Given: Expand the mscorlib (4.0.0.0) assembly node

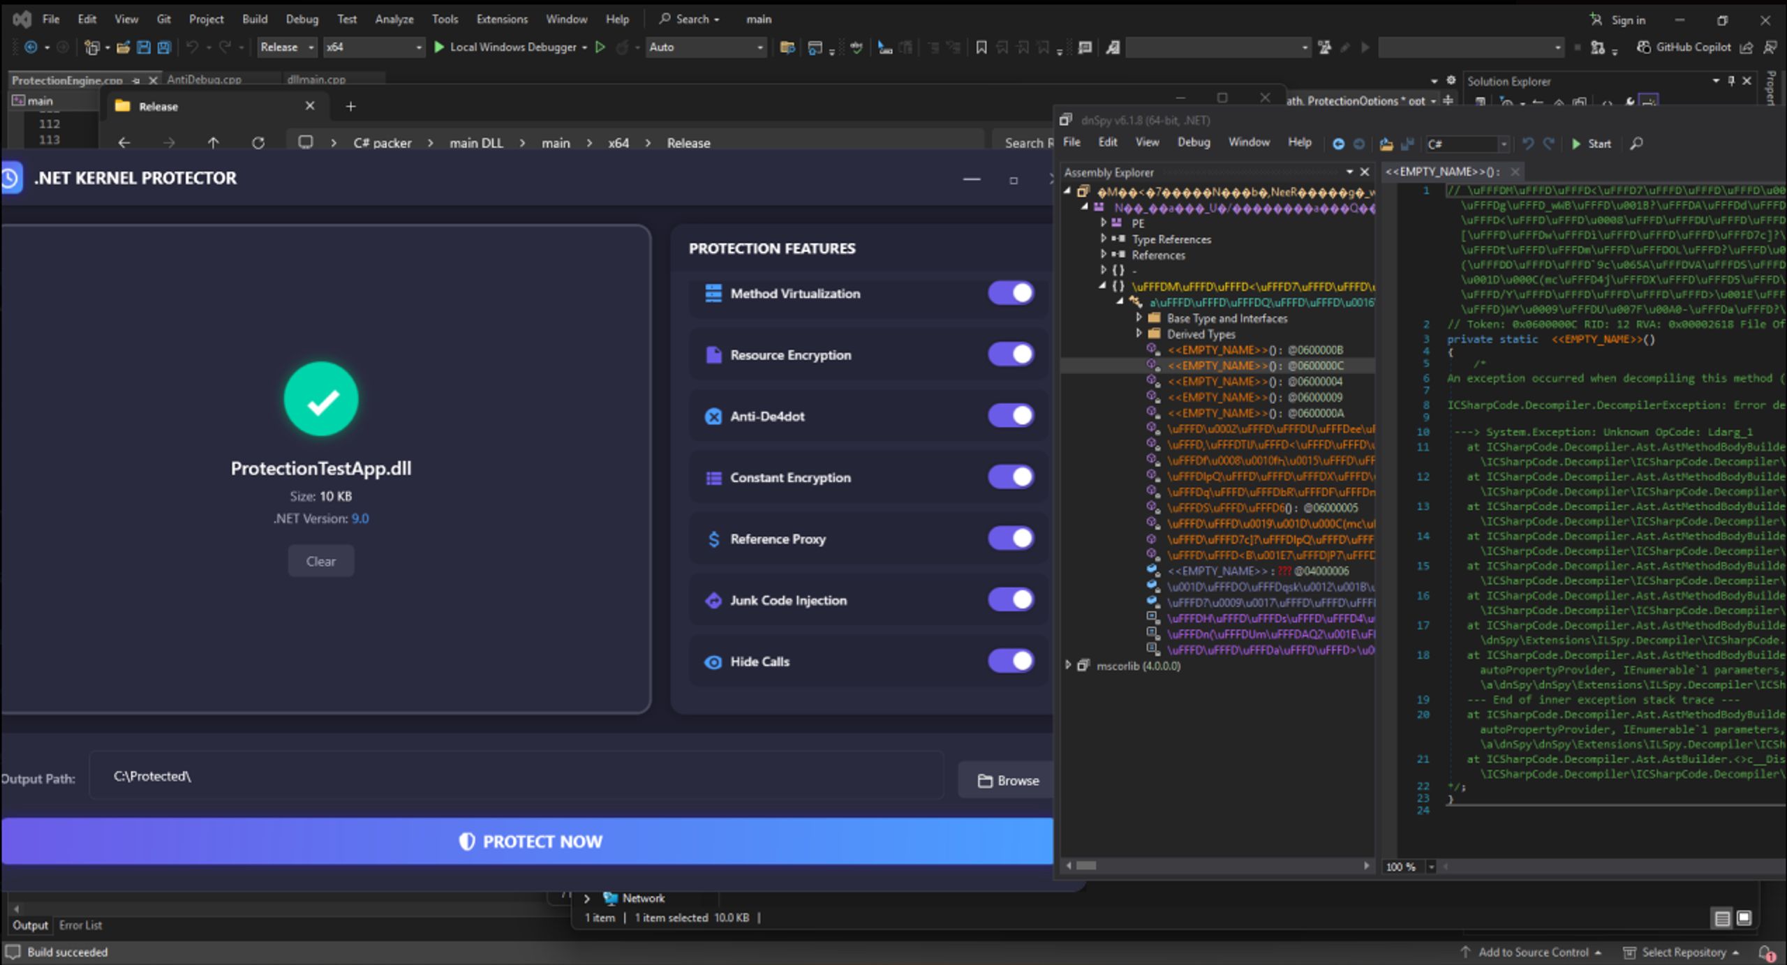Looking at the screenshot, I should [x=1068, y=666].
